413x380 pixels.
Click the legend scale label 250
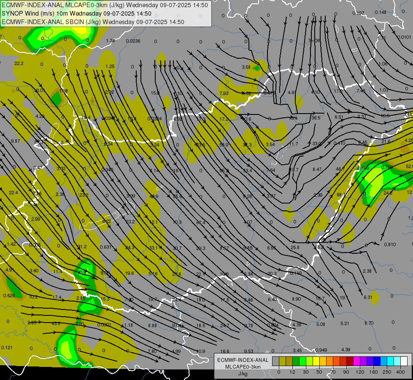pyautogui.click(x=387, y=372)
